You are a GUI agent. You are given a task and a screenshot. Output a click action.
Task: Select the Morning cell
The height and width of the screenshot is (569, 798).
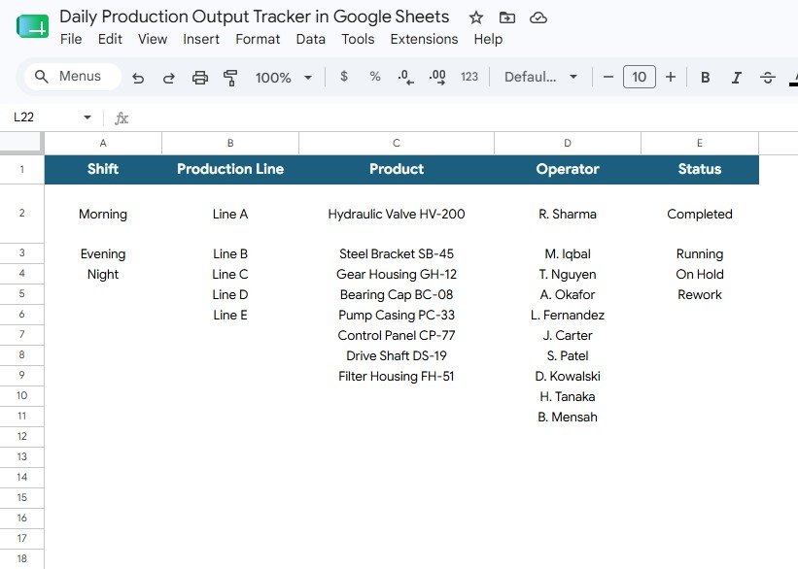point(103,214)
